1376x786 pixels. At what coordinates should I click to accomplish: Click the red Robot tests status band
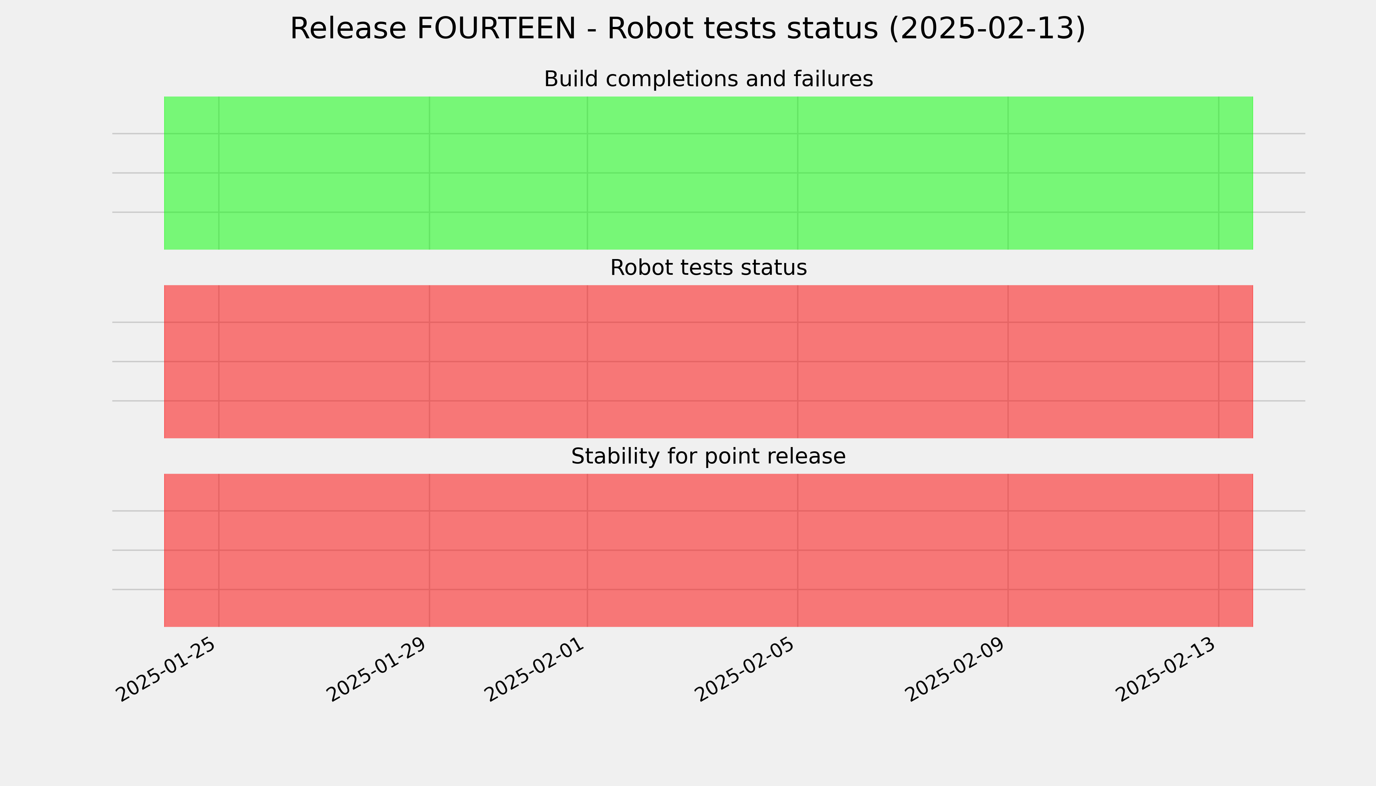[709, 362]
